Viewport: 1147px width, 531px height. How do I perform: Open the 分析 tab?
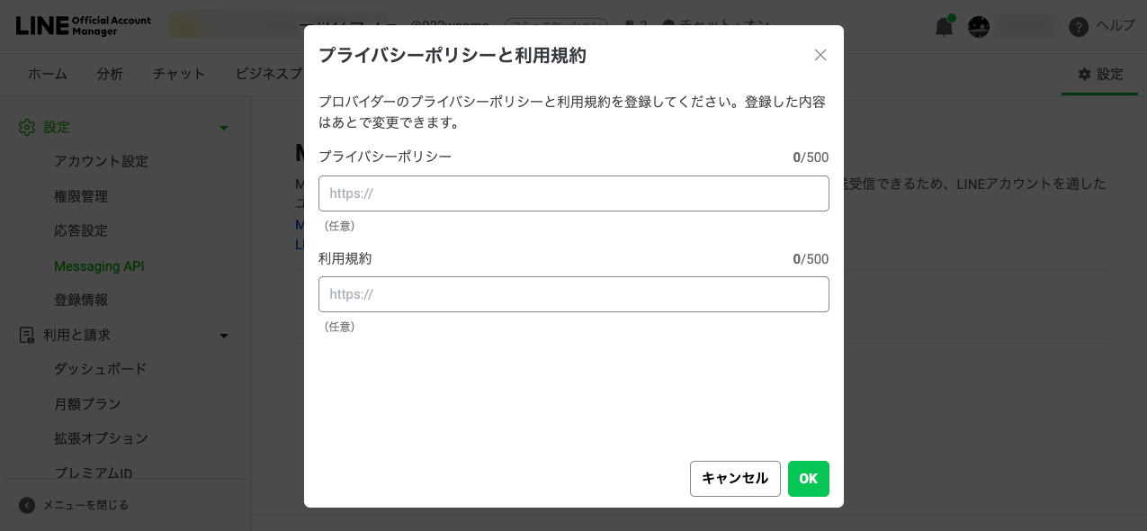[x=110, y=74]
